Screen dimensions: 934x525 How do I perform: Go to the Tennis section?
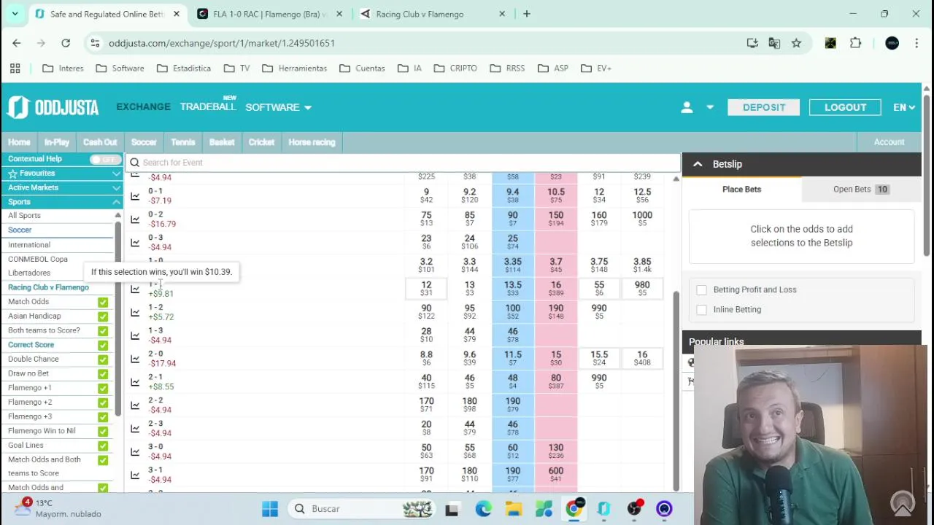[182, 142]
